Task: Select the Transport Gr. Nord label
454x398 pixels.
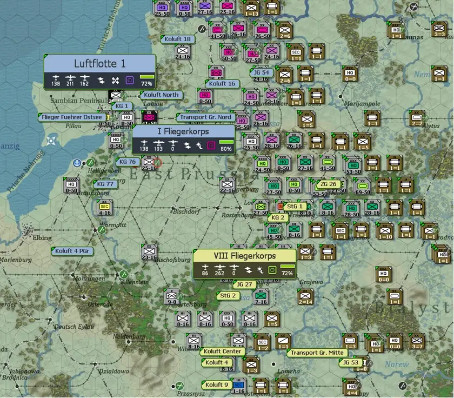Action: coord(205,117)
